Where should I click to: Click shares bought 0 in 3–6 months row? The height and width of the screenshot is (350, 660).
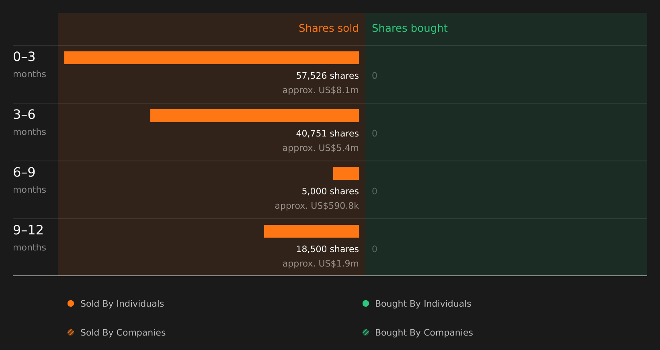tap(375, 134)
